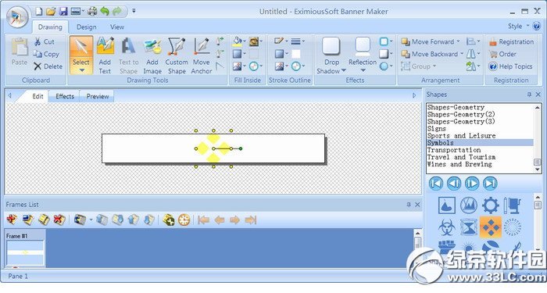
Task: Open the Group dropdown
Action: [x=419, y=66]
